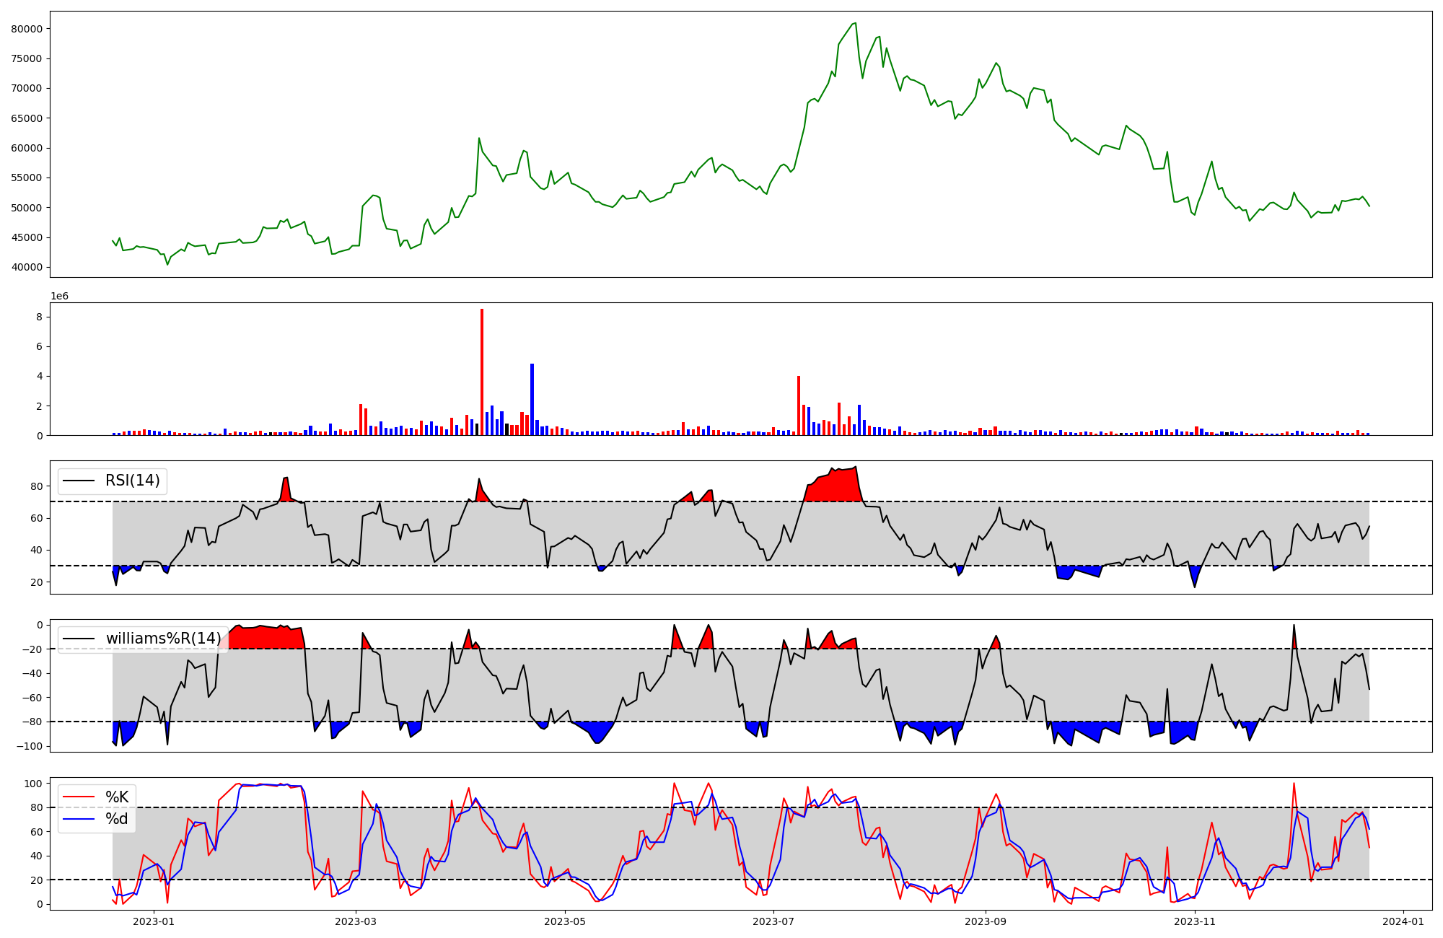This screenshot has height=938, width=1443.
Task: Click the tallest blue volume bar
Action: [x=532, y=399]
